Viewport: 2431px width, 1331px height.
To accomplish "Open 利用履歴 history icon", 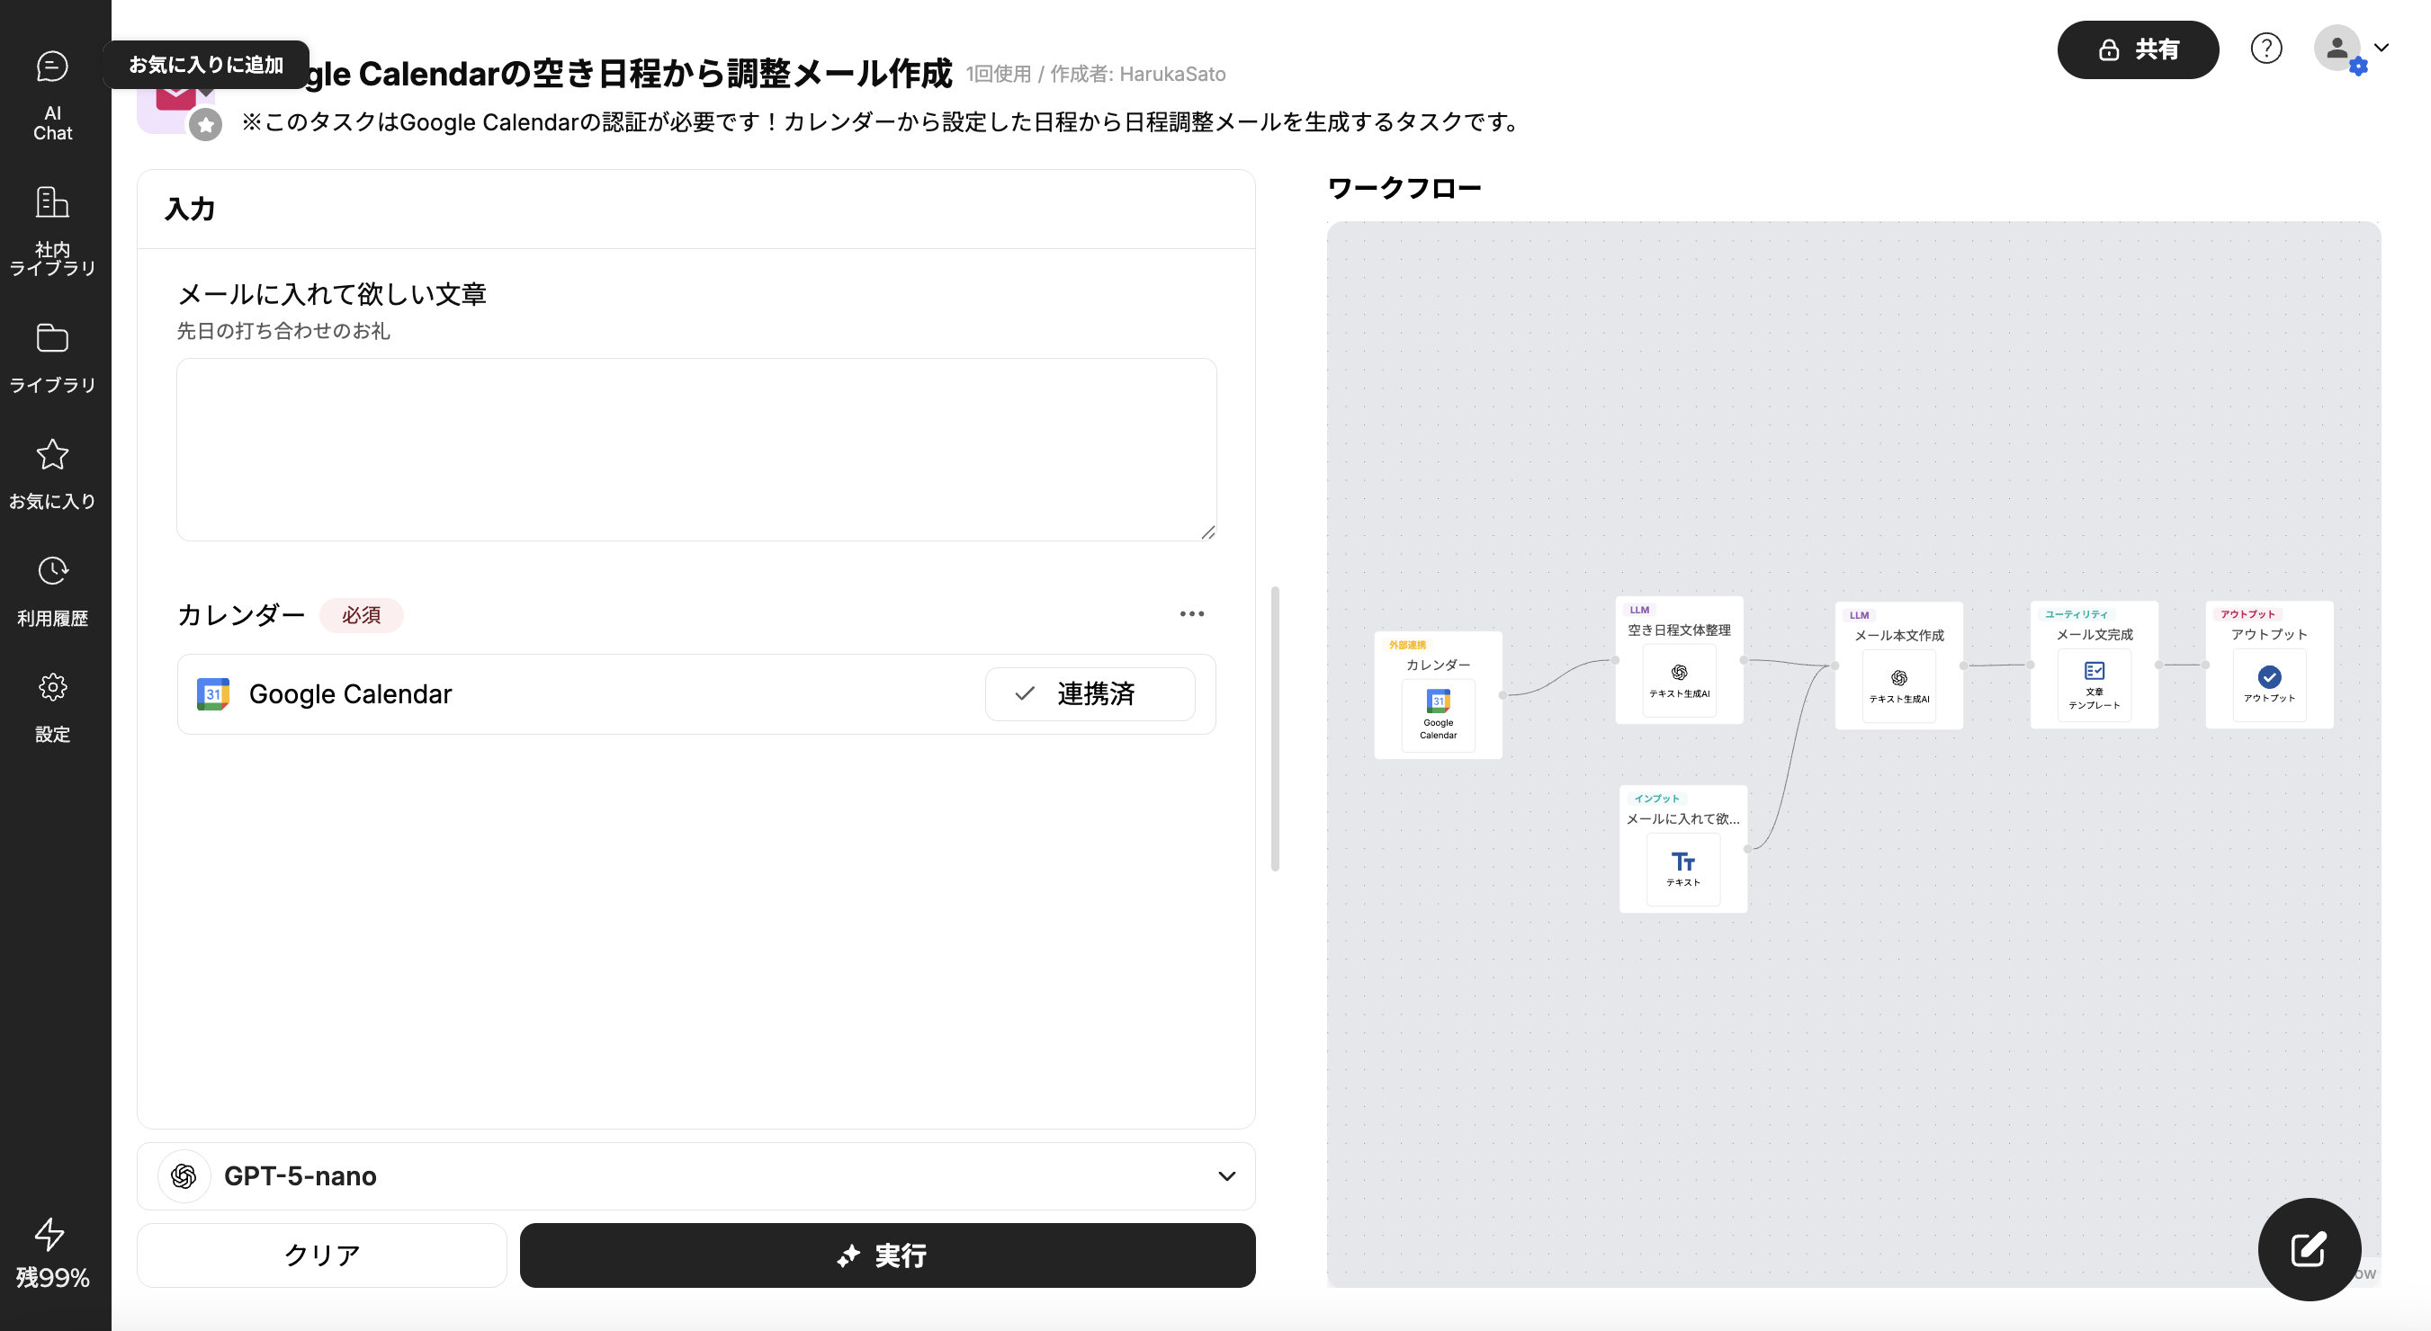I will [x=53, y=592].
